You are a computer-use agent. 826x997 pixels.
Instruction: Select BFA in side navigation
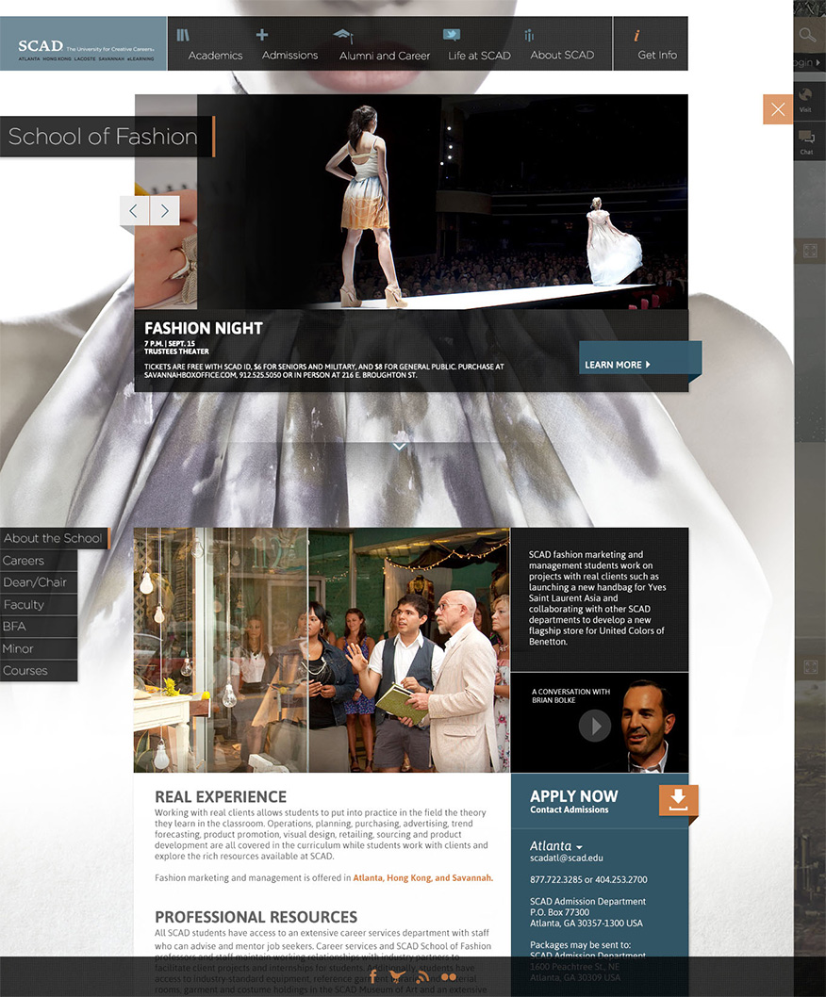(38, 627)
